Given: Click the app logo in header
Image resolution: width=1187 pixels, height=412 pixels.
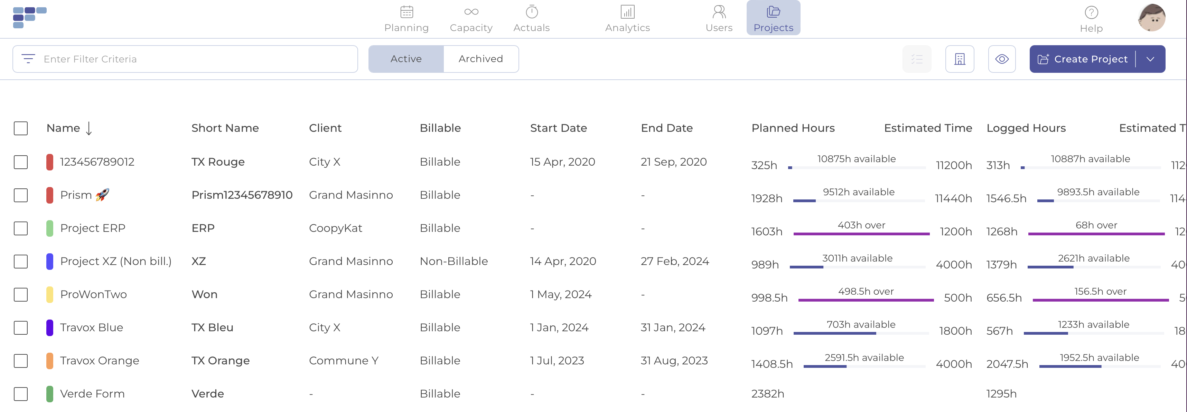Looking at the screenshot, I should coord(30,18).
